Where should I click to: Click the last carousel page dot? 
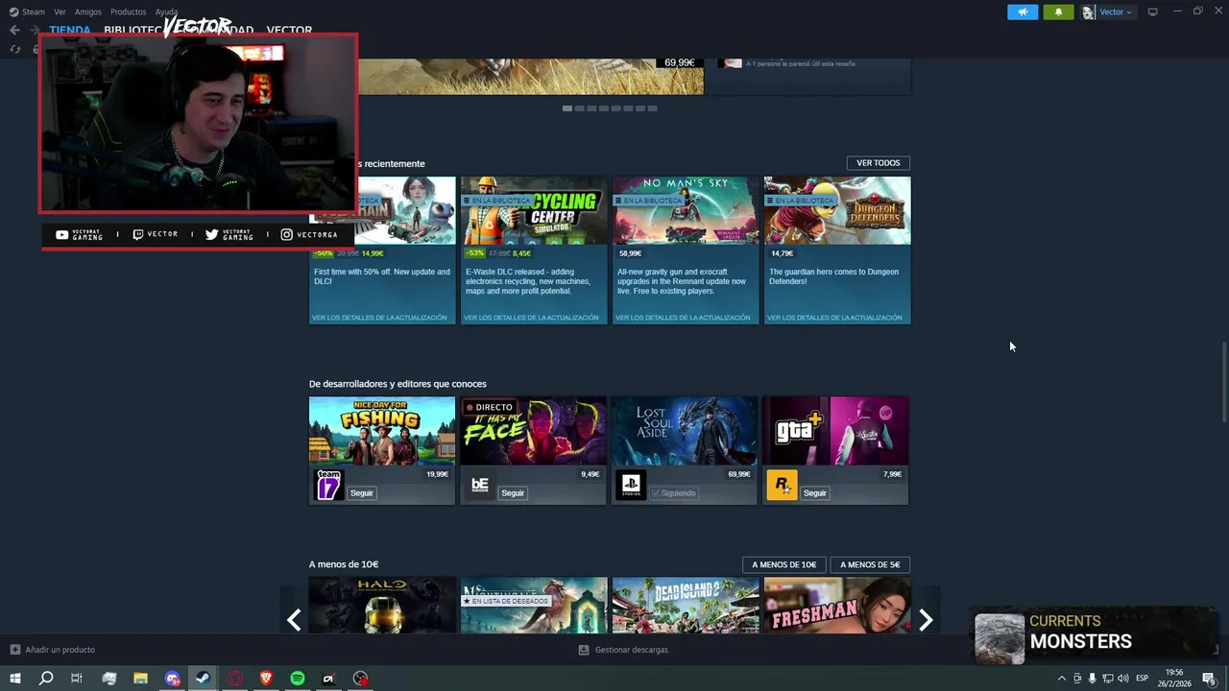click(x=653, y=108)
